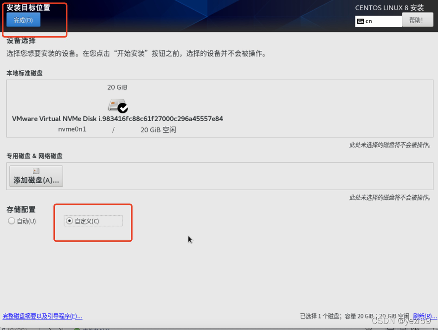Select the 自动(U) automatic storage radio button
Viewport: 438px width, 330px height.
22,221
